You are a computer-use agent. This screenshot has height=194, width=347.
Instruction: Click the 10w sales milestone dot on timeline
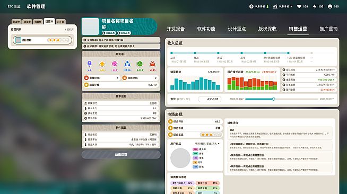(288, 53)
